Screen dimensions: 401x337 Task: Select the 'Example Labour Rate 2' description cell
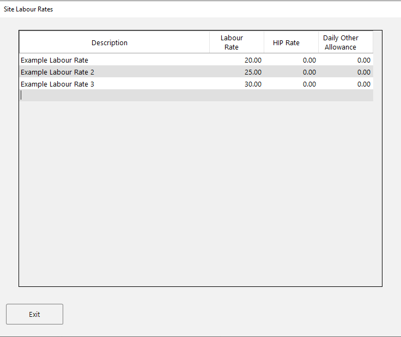coord(114,71)
